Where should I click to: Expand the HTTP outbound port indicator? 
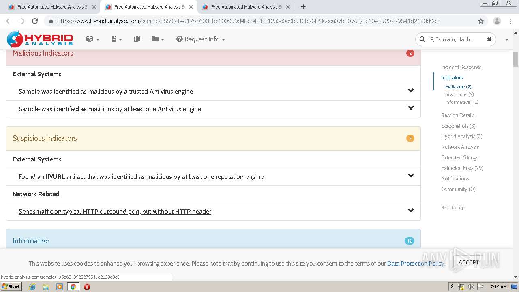(x=411, y=211)
